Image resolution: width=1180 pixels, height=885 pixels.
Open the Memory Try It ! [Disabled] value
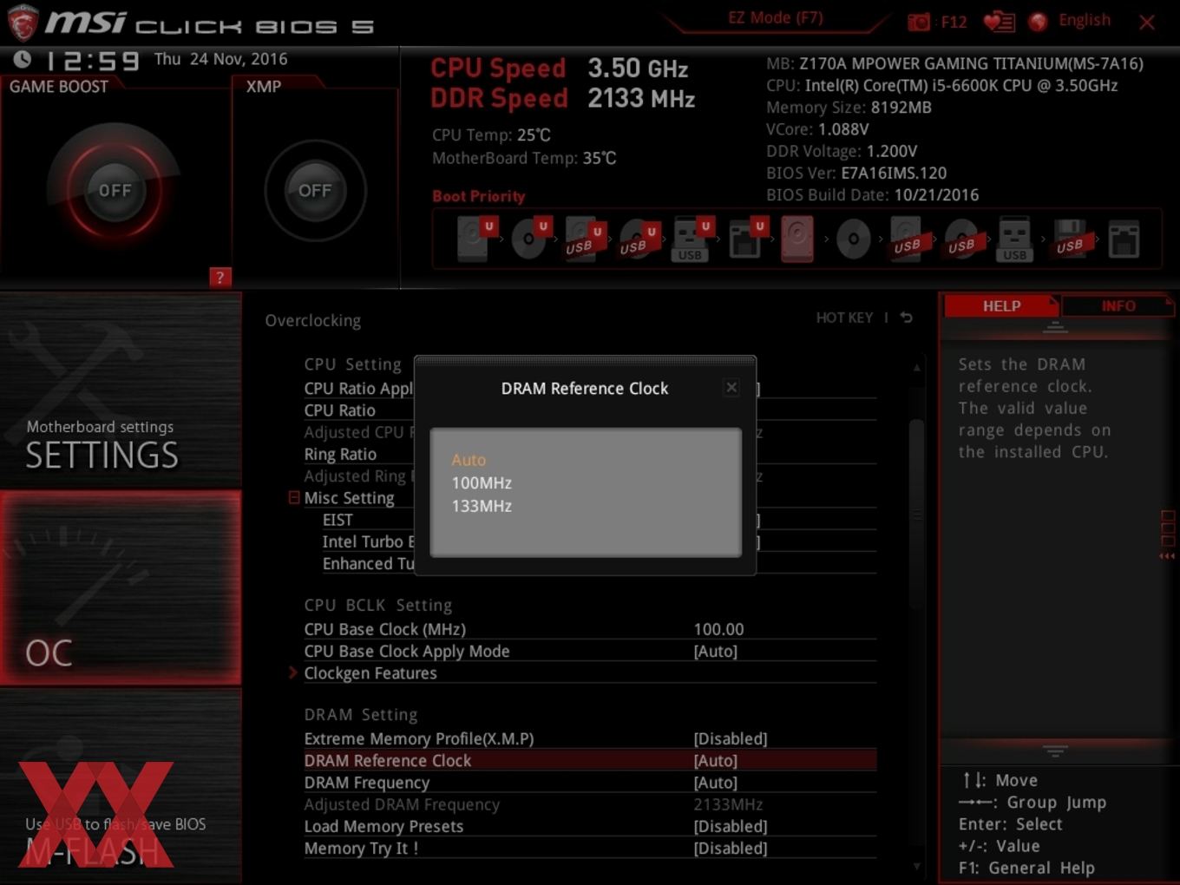pos(731,848)
